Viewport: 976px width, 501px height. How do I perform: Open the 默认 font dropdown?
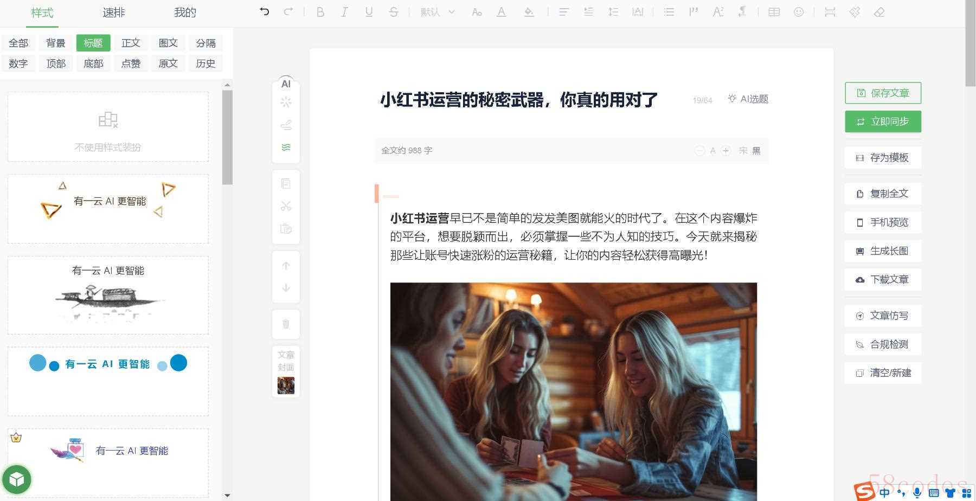pyautogui.click(x=438, y=12)
